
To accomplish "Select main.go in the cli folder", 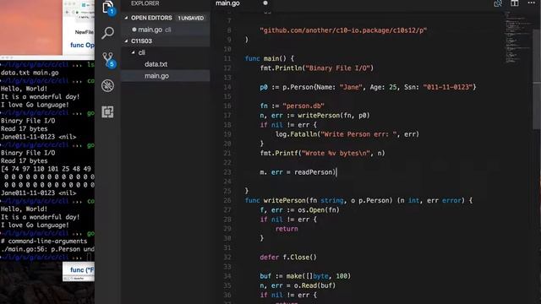I will 156,76.
